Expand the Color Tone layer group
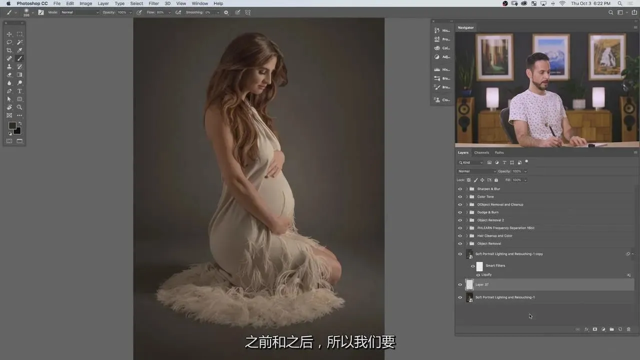640x360 pixels. 466,197
